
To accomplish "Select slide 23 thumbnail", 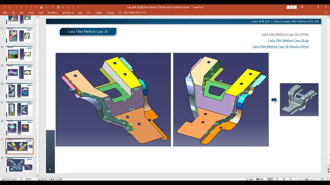I will (19, 35).
